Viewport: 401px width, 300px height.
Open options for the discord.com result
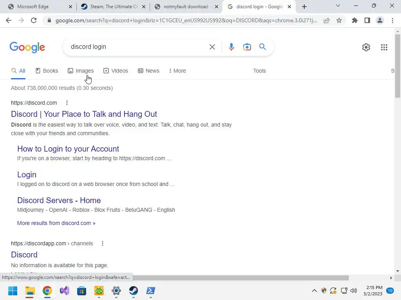(x=67, y=103)
